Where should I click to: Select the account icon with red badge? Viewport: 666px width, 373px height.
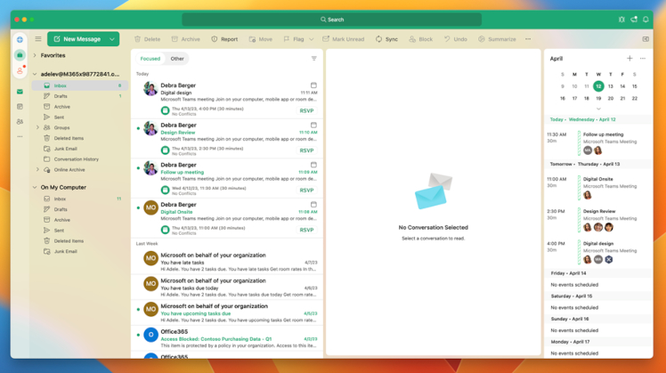[x=20, y=71]
